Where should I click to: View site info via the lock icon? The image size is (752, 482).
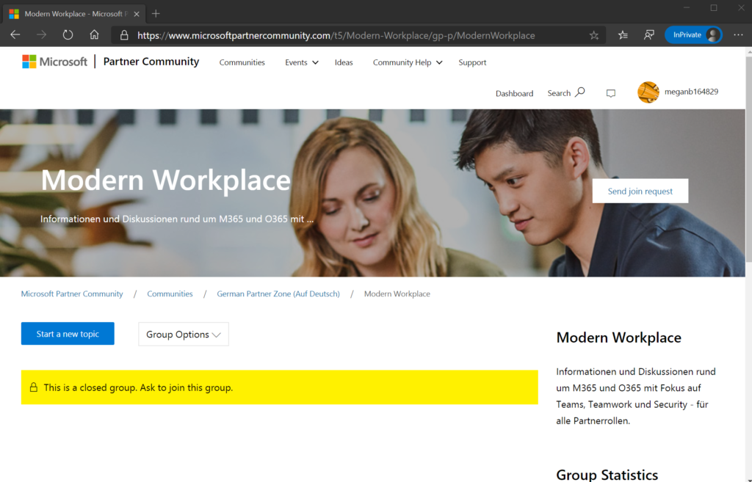[124, 35]
